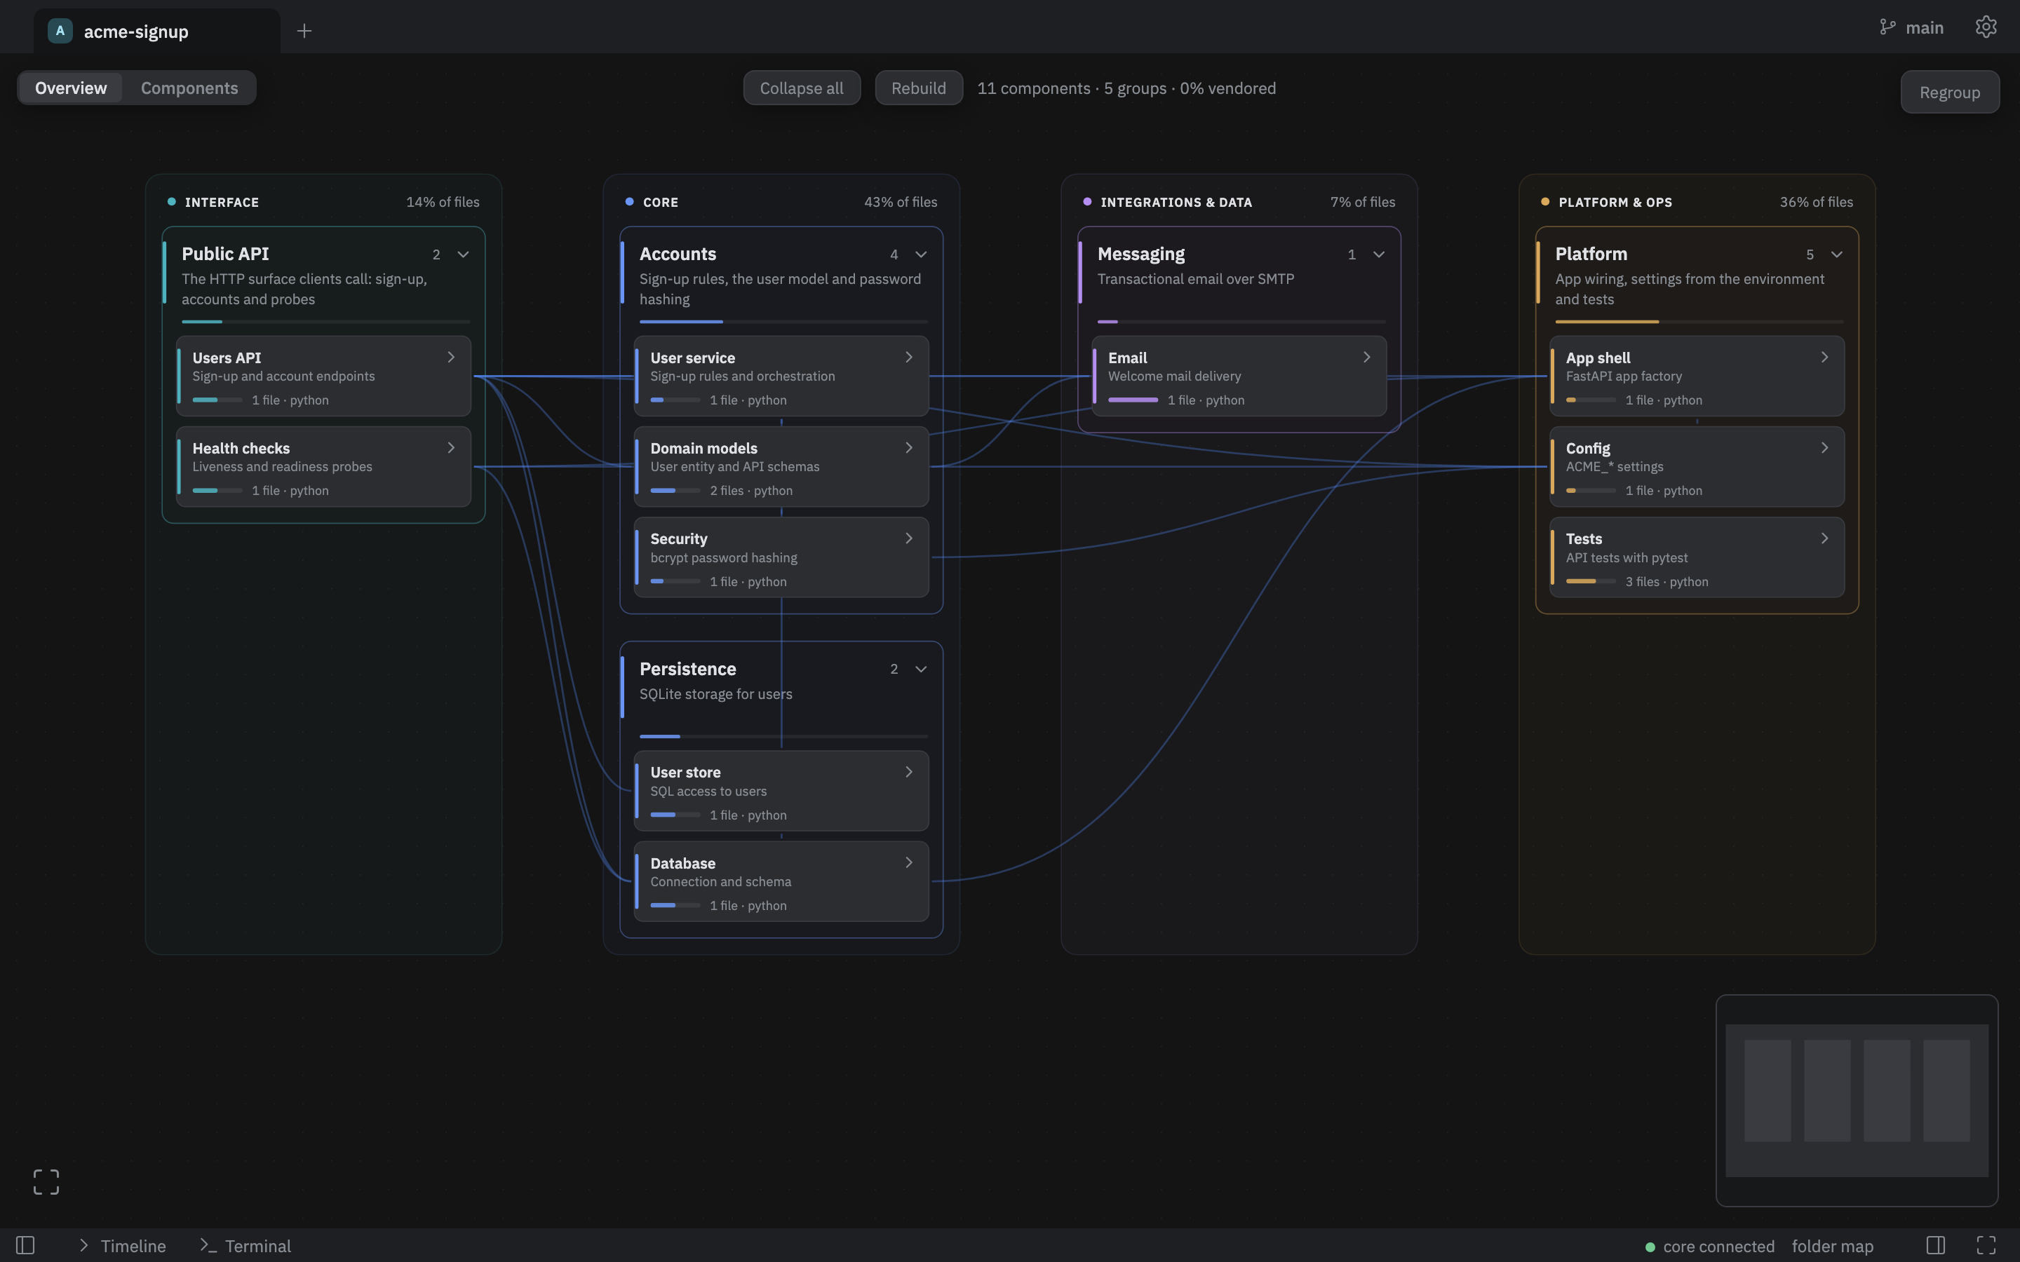Click the INTERFACE column heading

point(221,202)
